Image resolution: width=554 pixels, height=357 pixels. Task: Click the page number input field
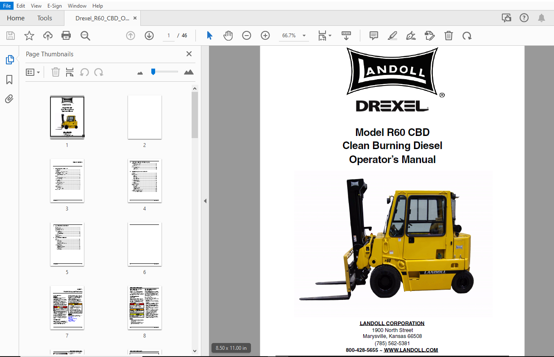168,36
